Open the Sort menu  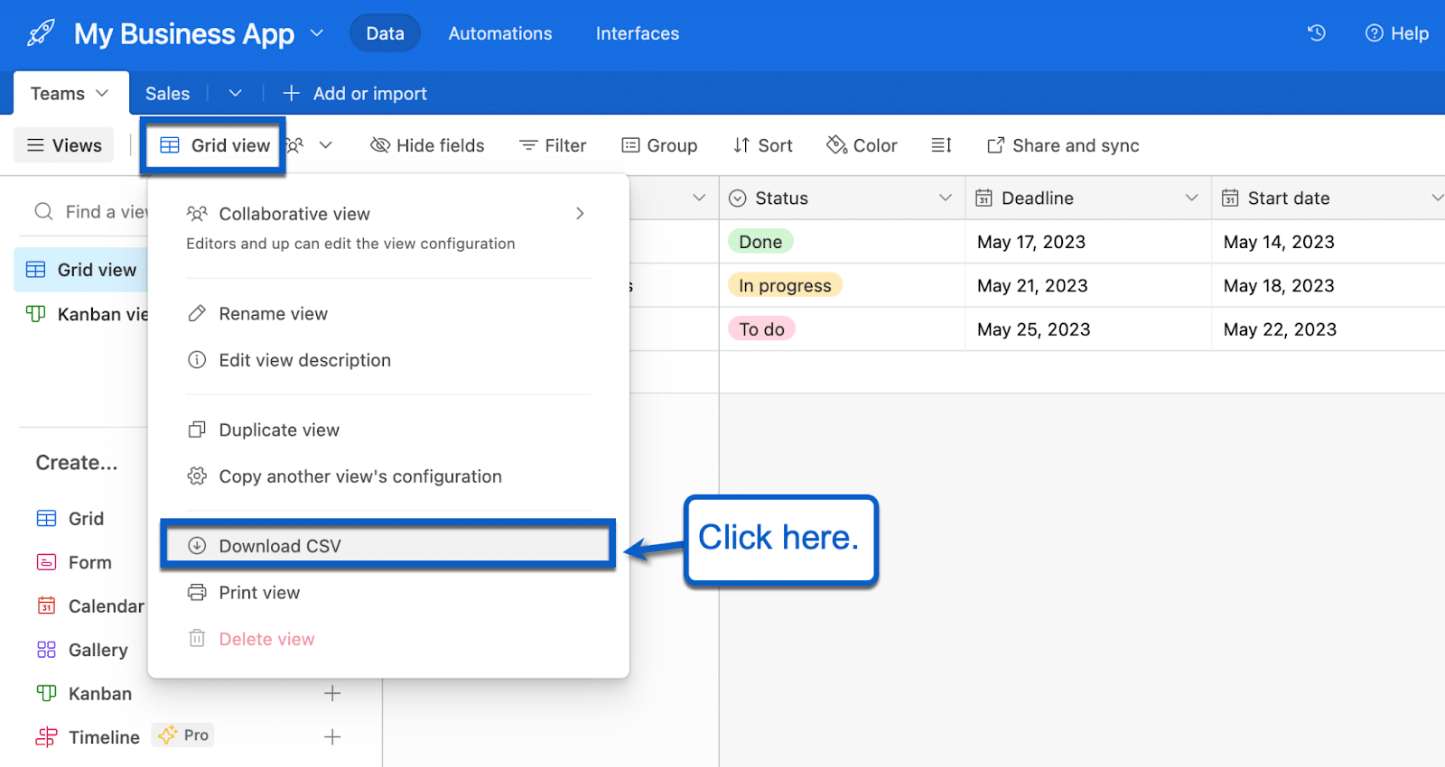click(x=763, y=145)
